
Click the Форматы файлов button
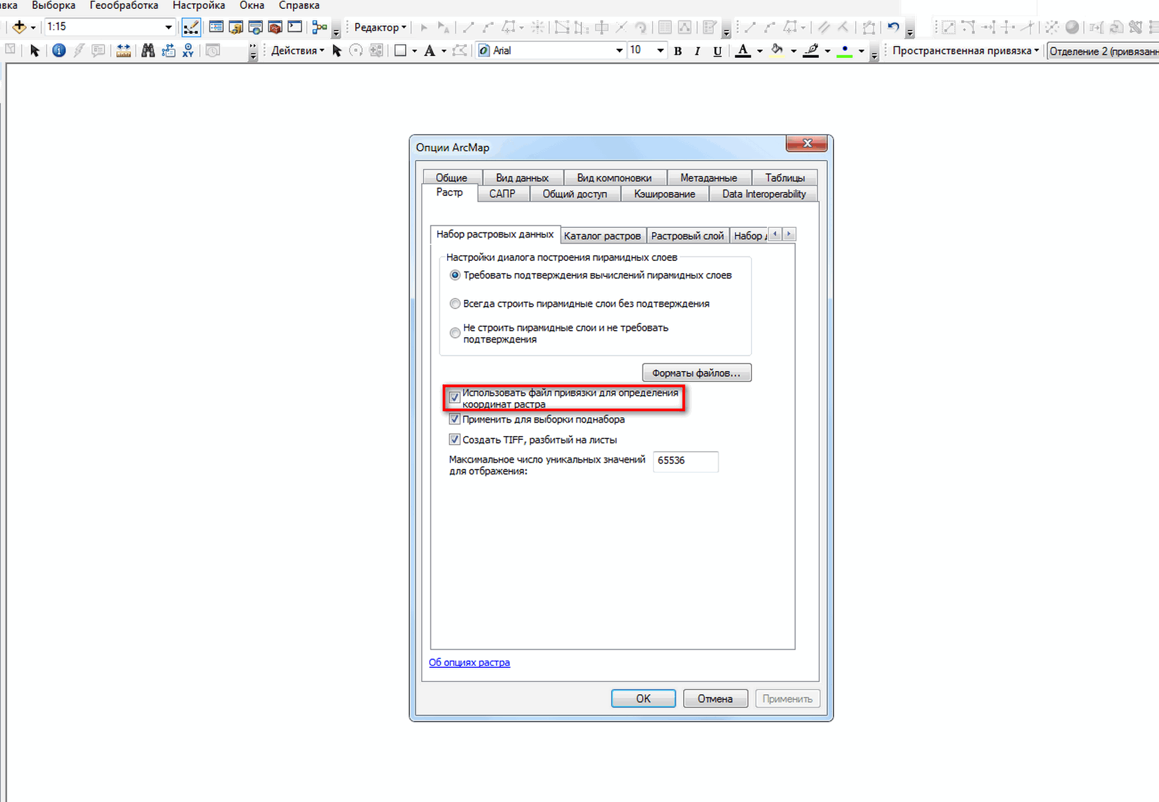(696, 373)
